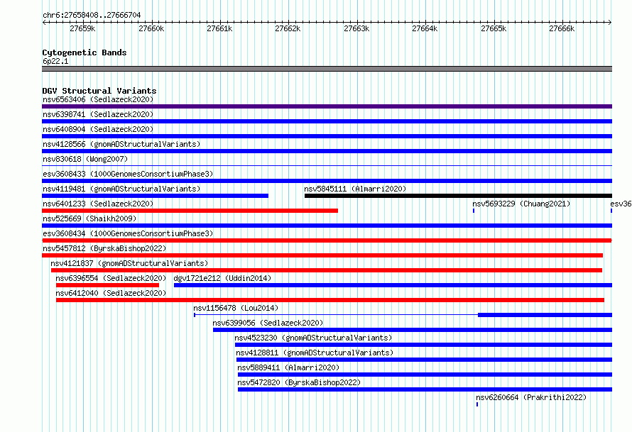
Task: Select the purple nsv6563406 variant bar
Action: click(x=327, y=106)
